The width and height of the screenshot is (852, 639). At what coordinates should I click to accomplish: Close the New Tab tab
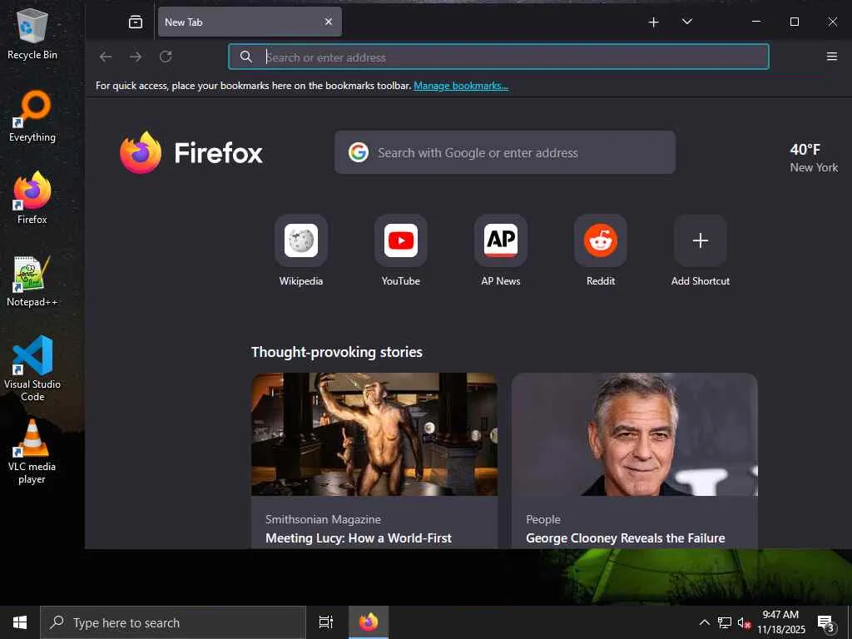(x=328, y=22)
